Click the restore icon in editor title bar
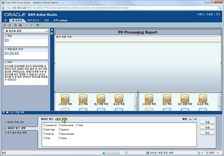The image size is (224, 156). (x=7, y=112)
